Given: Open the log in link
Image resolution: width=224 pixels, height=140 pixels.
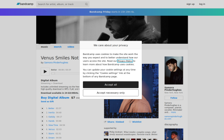Looking at the screenshot, I should [x=202, y=4].
